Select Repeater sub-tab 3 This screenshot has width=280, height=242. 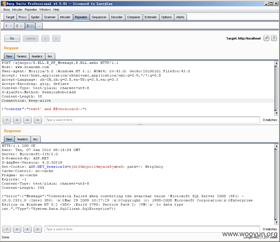[x=28, y=26]
